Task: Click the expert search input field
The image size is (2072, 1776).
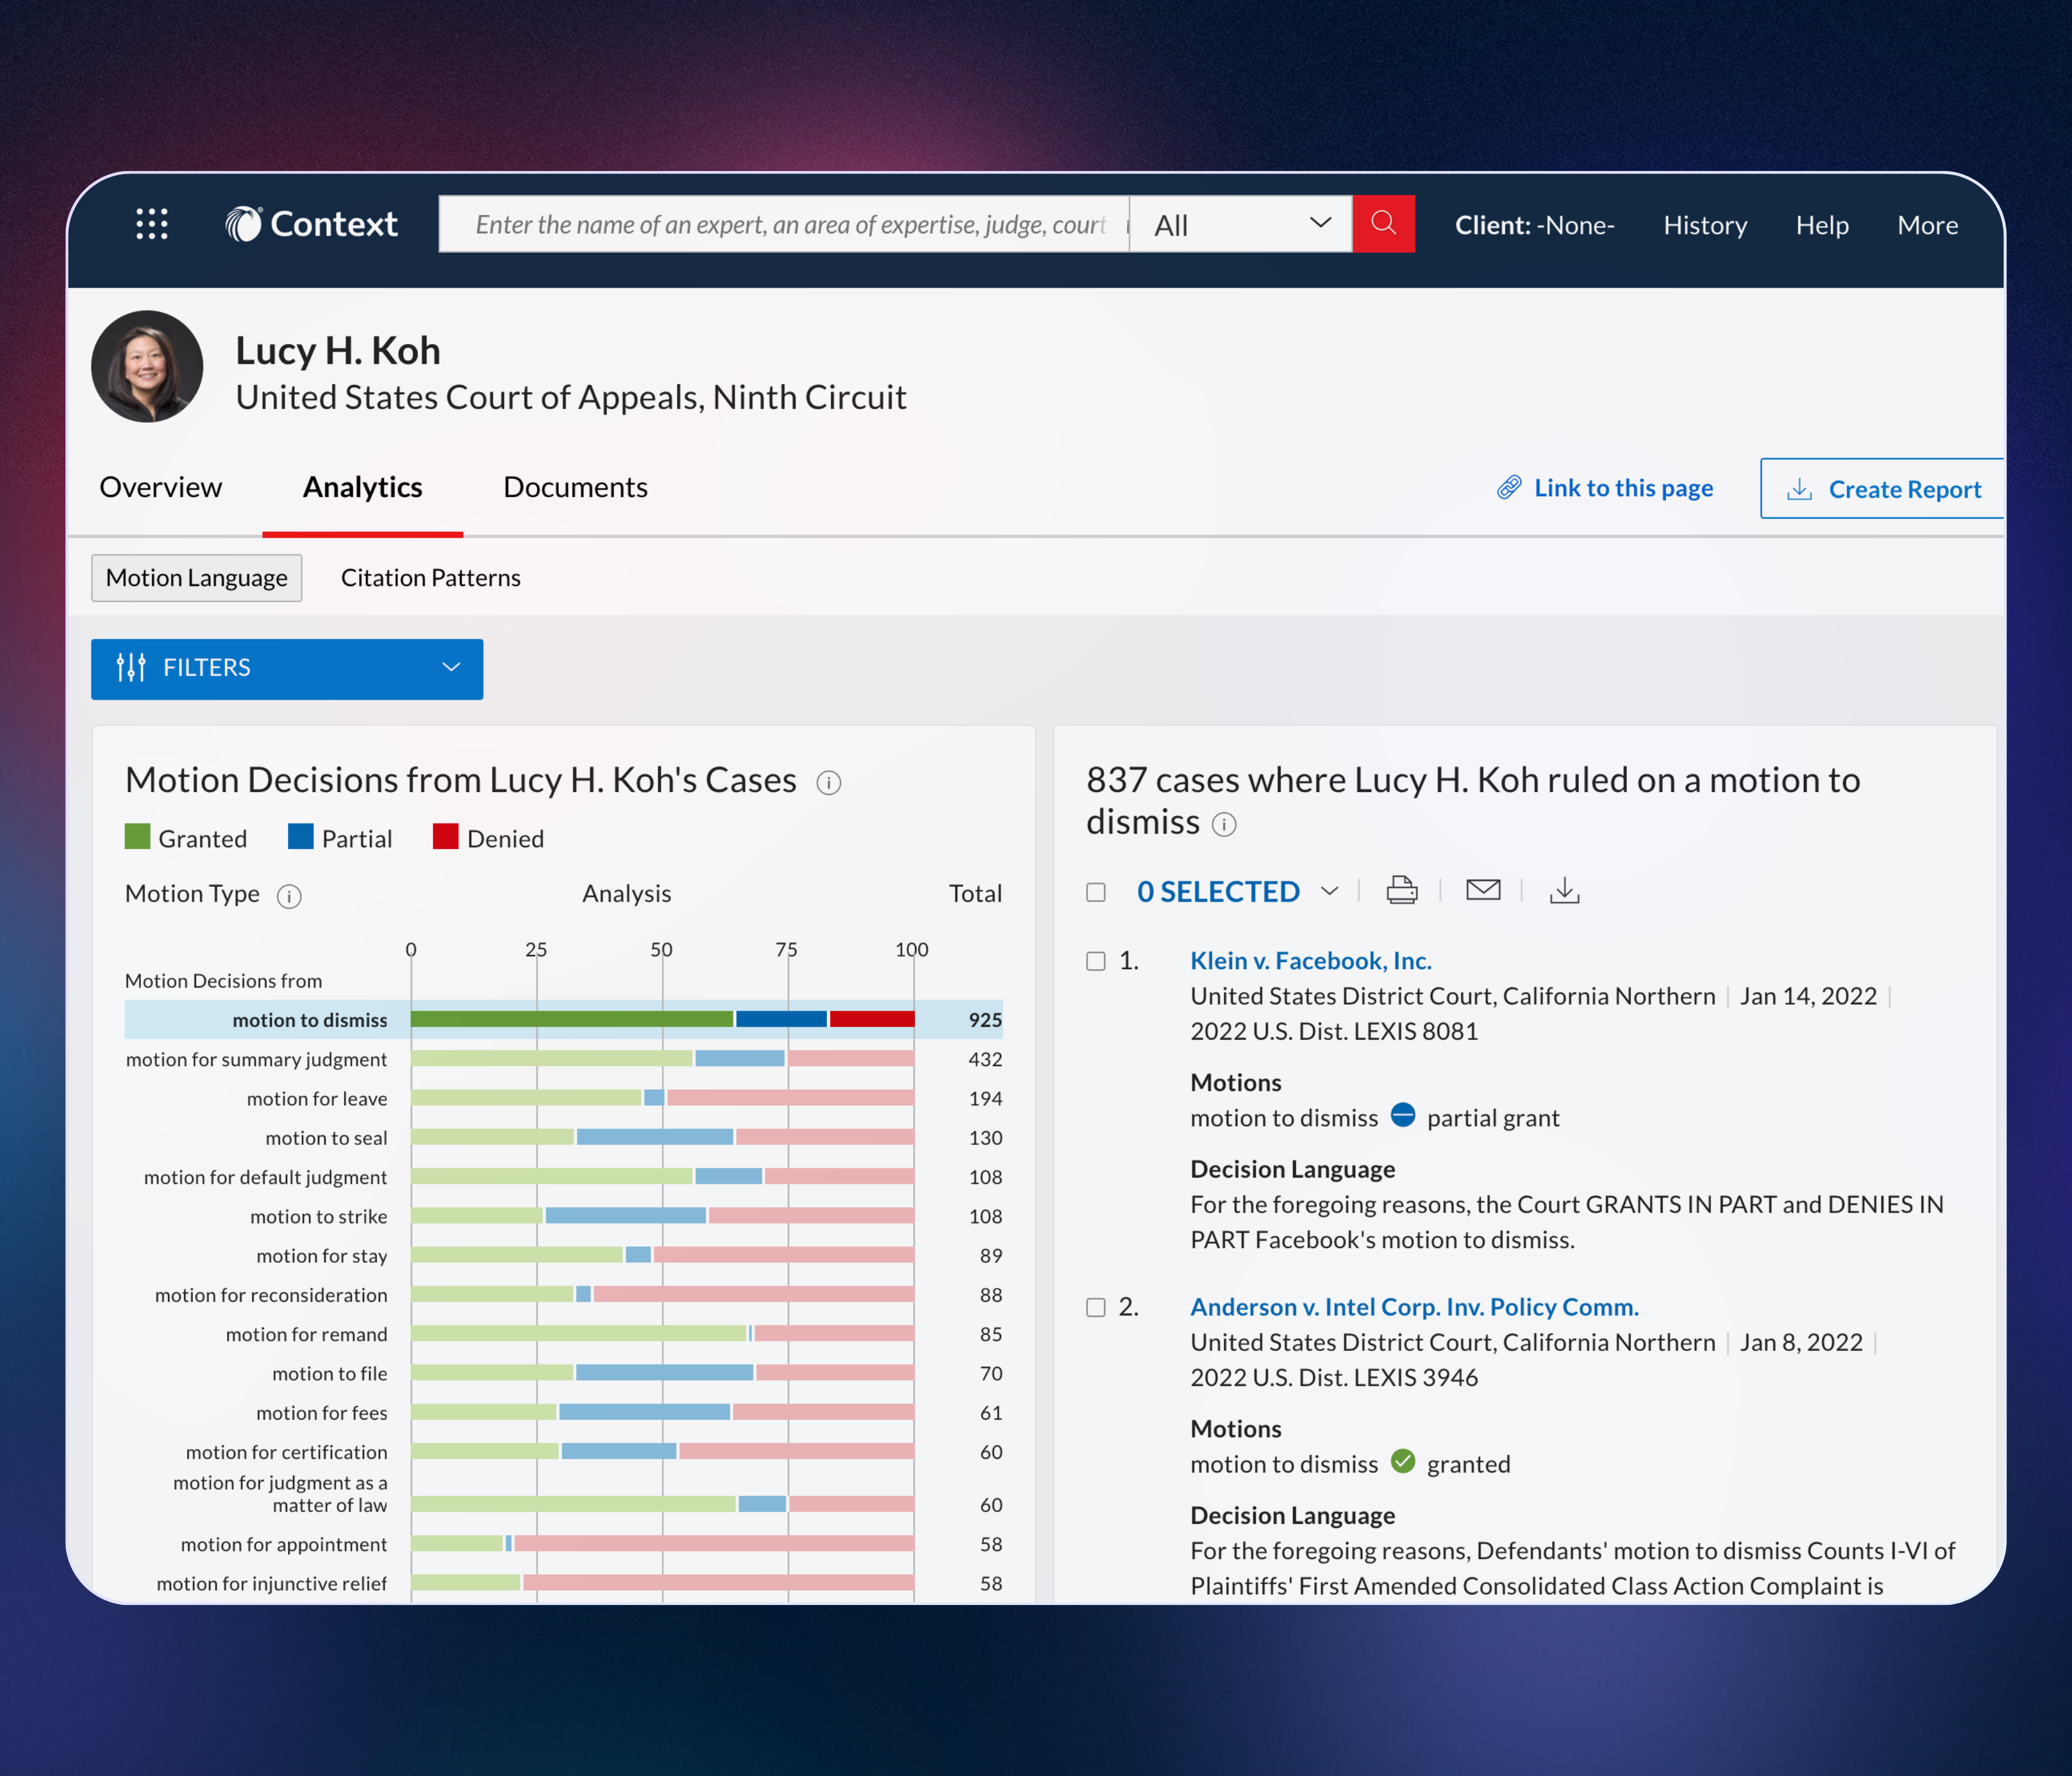Action: click(784, 224)
